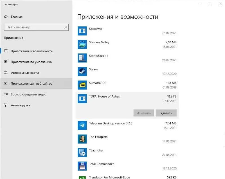The width and height of the screenshot is (225, 179).
Task: Click the date 14.08.2021 of The Escapists
Action: tap(170, 141)
